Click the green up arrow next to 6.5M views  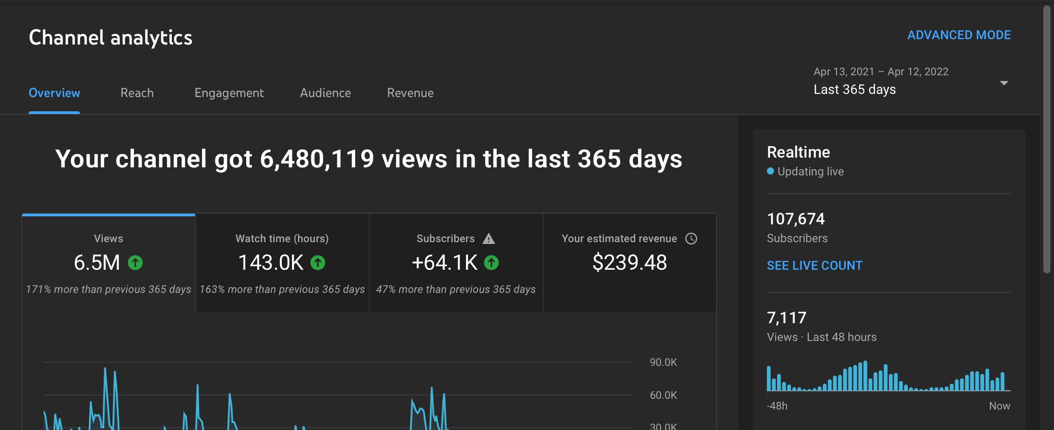(136, 263)
